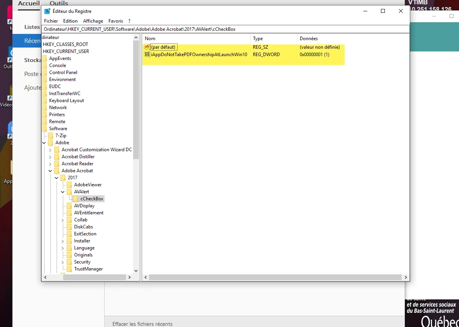Click the EUDC folder icon

44,87
